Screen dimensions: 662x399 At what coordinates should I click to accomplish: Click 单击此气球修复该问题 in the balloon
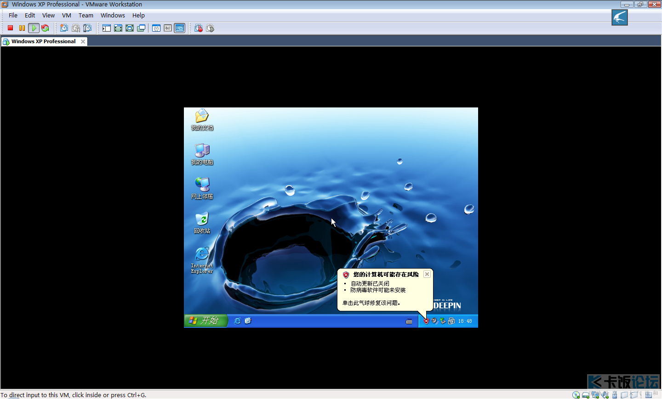tap(371, 303)
